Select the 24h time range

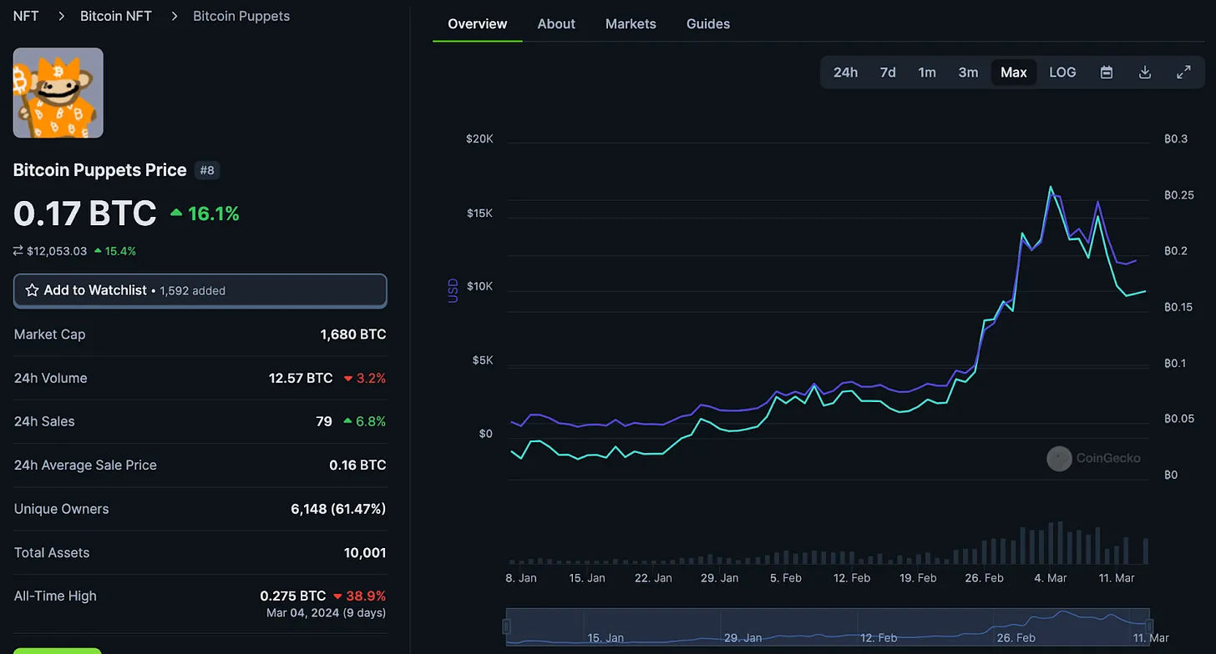click(845, 73)
